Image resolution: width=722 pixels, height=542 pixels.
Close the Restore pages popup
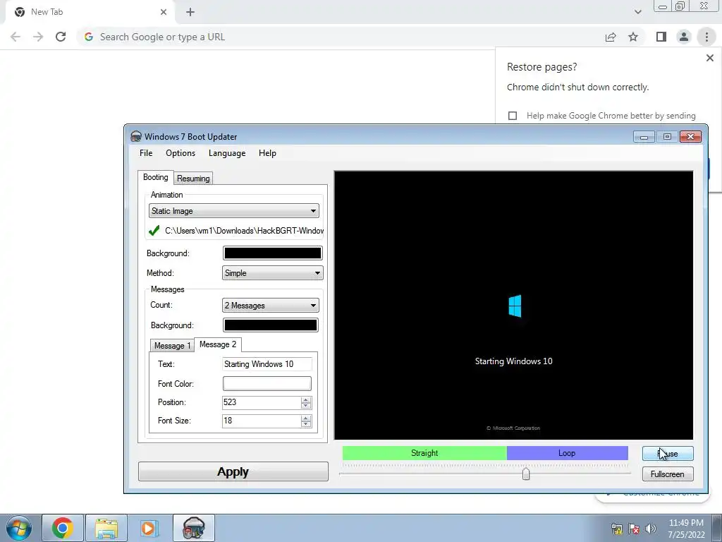(x=709, y=58)
